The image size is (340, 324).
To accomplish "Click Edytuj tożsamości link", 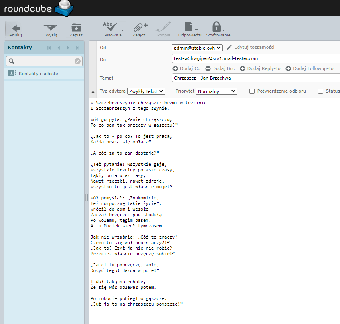I will (254, 47).
